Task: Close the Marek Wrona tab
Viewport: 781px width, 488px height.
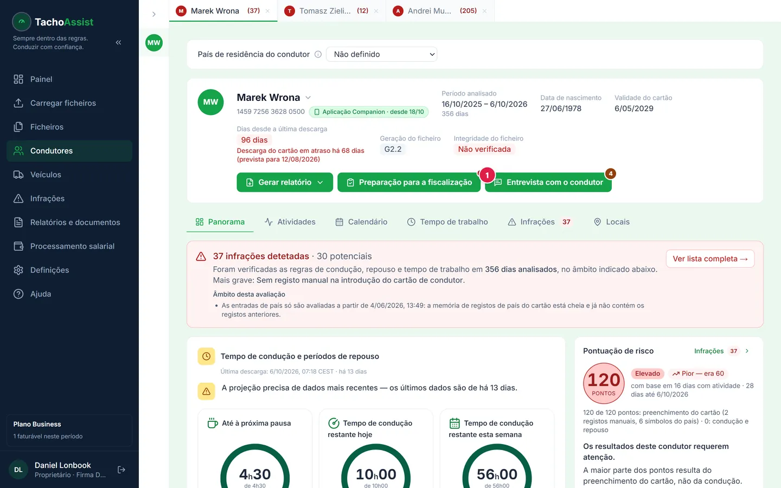Action: [x=267, y=11]
